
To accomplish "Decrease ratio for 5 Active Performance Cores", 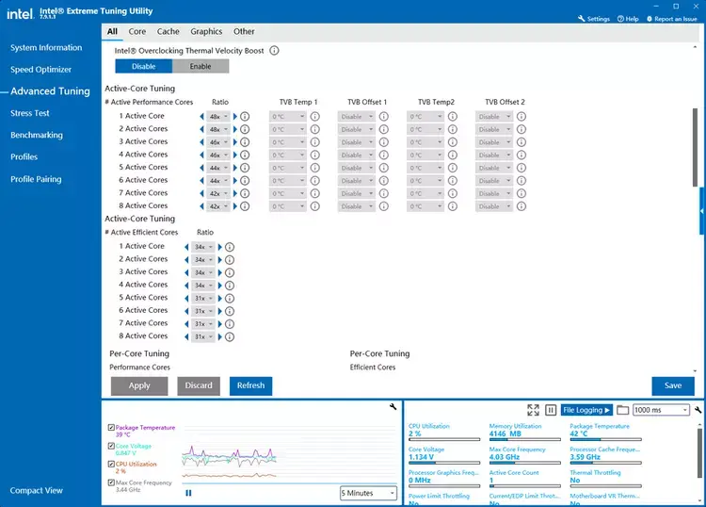I will coord(201,168).
